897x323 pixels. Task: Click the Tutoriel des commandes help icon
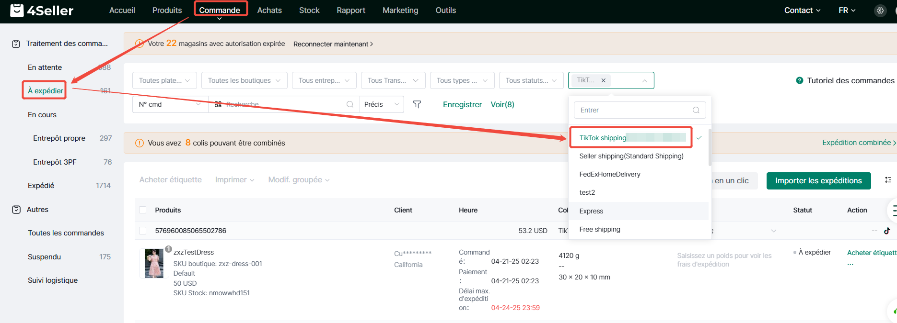[x=800, y=80]
